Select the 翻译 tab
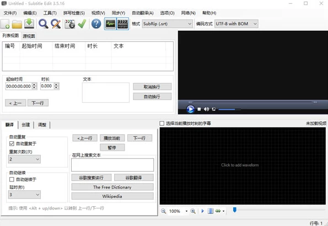 click(x=9, y=125)
